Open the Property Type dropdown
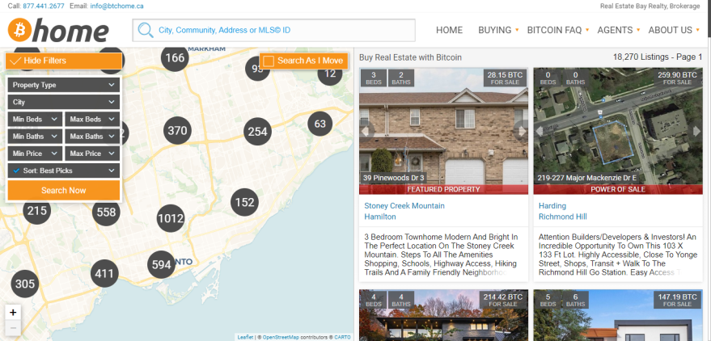Viewport: 711px width, 341px height. pos(64,85)
